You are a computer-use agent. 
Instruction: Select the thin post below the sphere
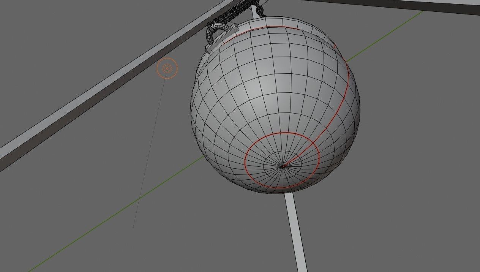pyautogui.click(x=296, y=232)
